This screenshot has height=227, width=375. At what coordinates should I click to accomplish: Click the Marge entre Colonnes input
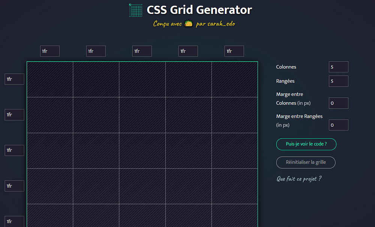tap(338, 103)
